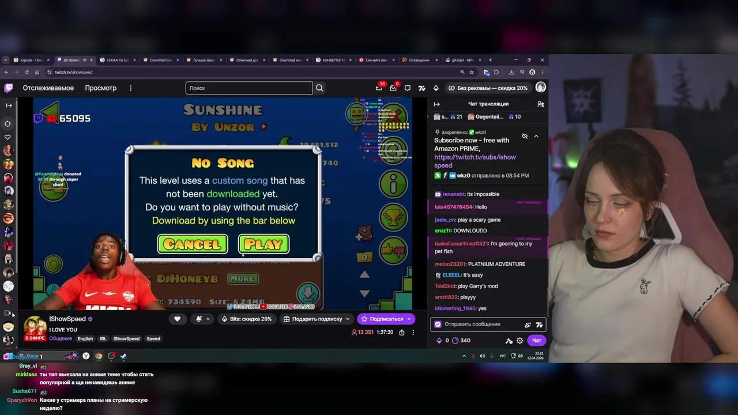
Task: Select the IShowSpeed tag
Action: pyautogui.click(x=126, y=338)
